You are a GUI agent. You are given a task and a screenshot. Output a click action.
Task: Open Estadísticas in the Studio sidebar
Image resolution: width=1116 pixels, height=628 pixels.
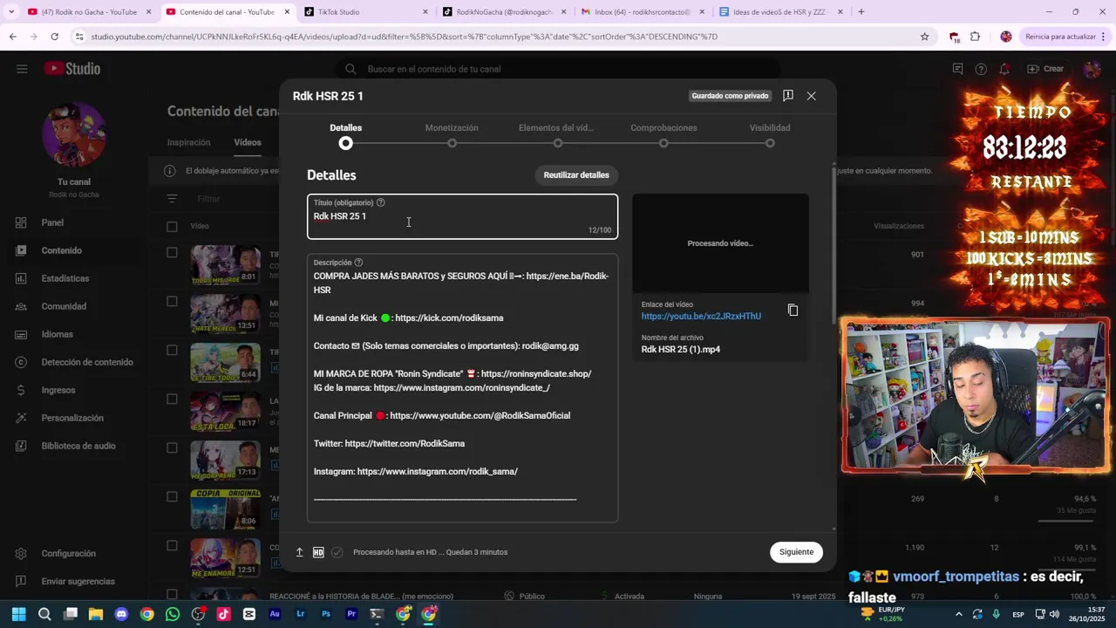(74, 278)
